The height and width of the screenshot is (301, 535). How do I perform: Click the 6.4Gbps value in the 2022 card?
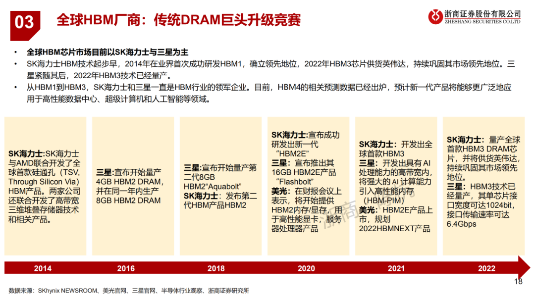click(x=461, y=224)
